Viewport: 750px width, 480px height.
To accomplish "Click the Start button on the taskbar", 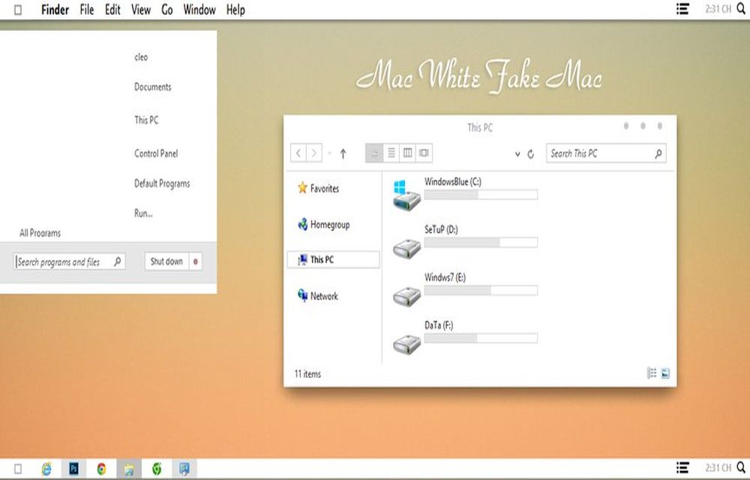I will [18, 469].
